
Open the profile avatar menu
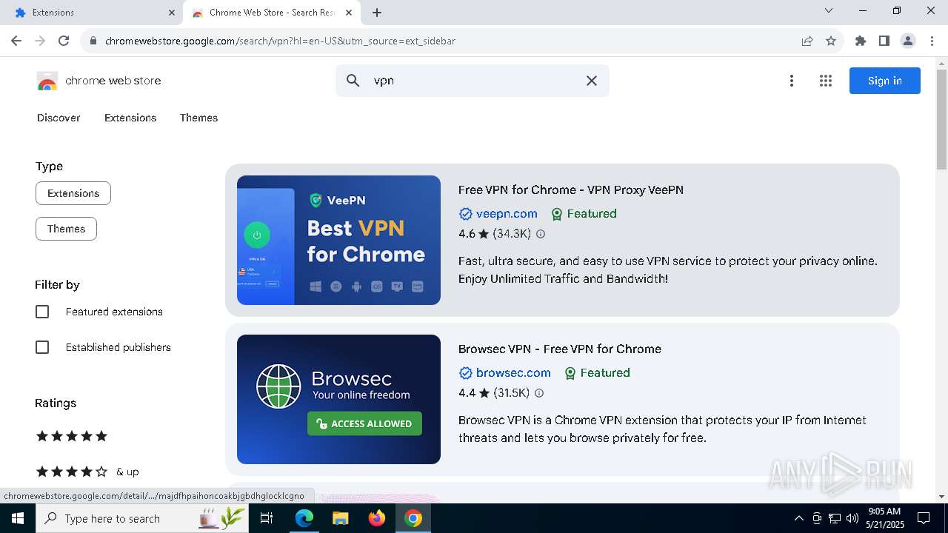click(x=908, y=41)
